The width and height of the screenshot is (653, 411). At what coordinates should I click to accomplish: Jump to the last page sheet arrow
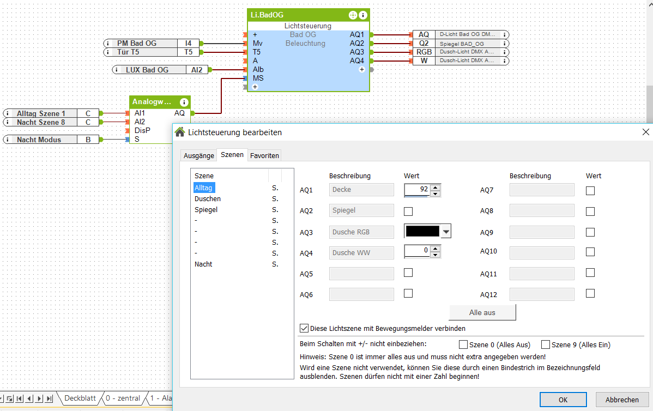[x=49, y=398]
